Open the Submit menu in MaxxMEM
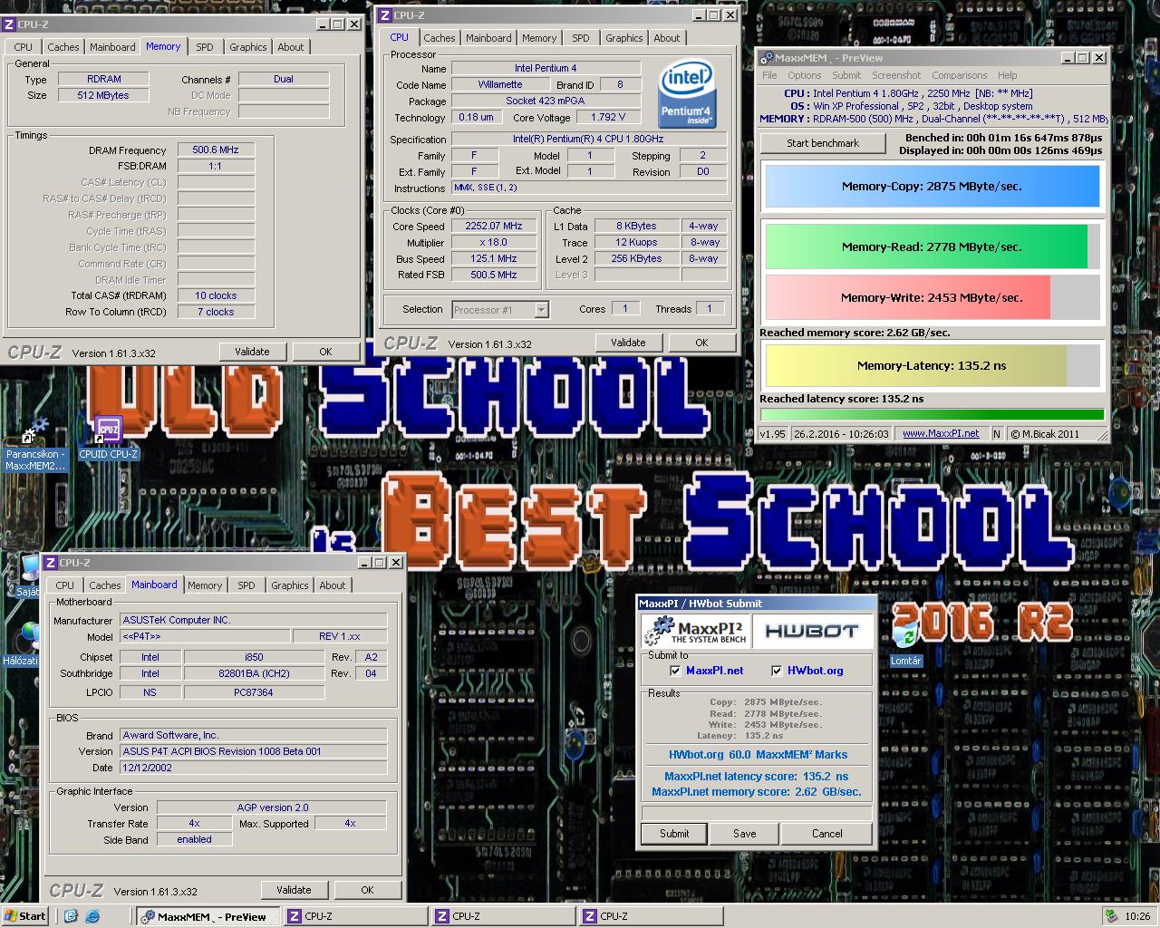Viewport: 1160px width, 928px height. click(846, 76)
